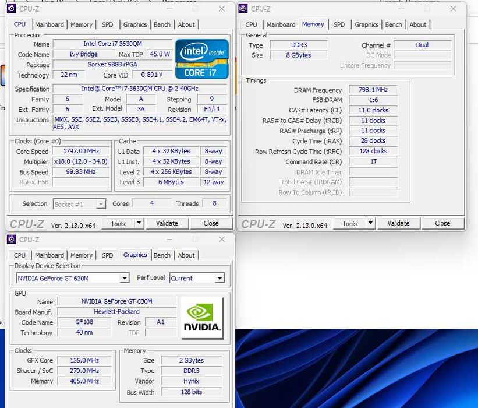Click the CPU-Z app icon in the Graphics window title bar
Screen dimensions: 478x408
point(12,240)
